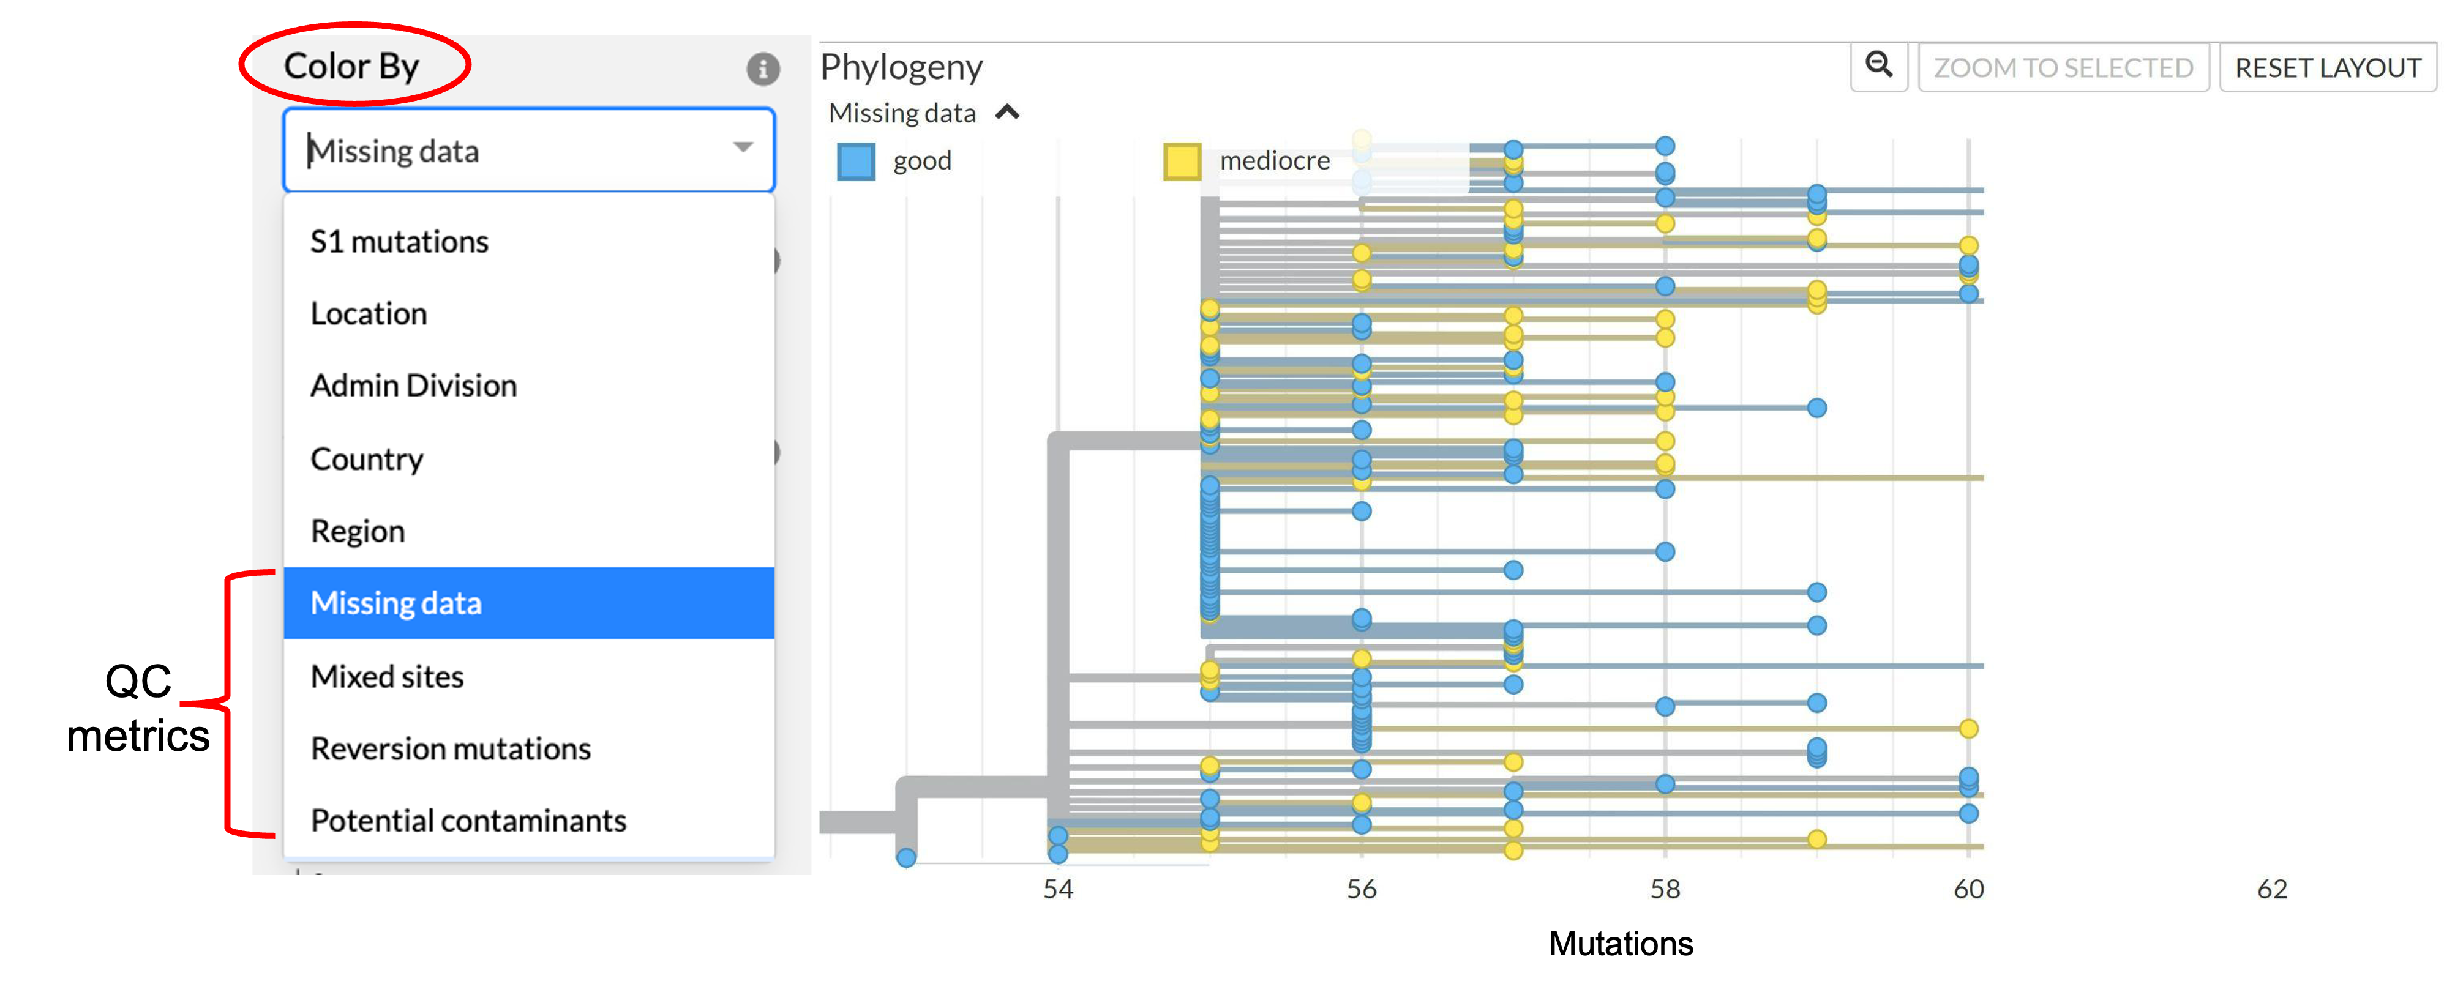Open the Color By dropdown arrow
2444x984 pixels.
(743, 148)
